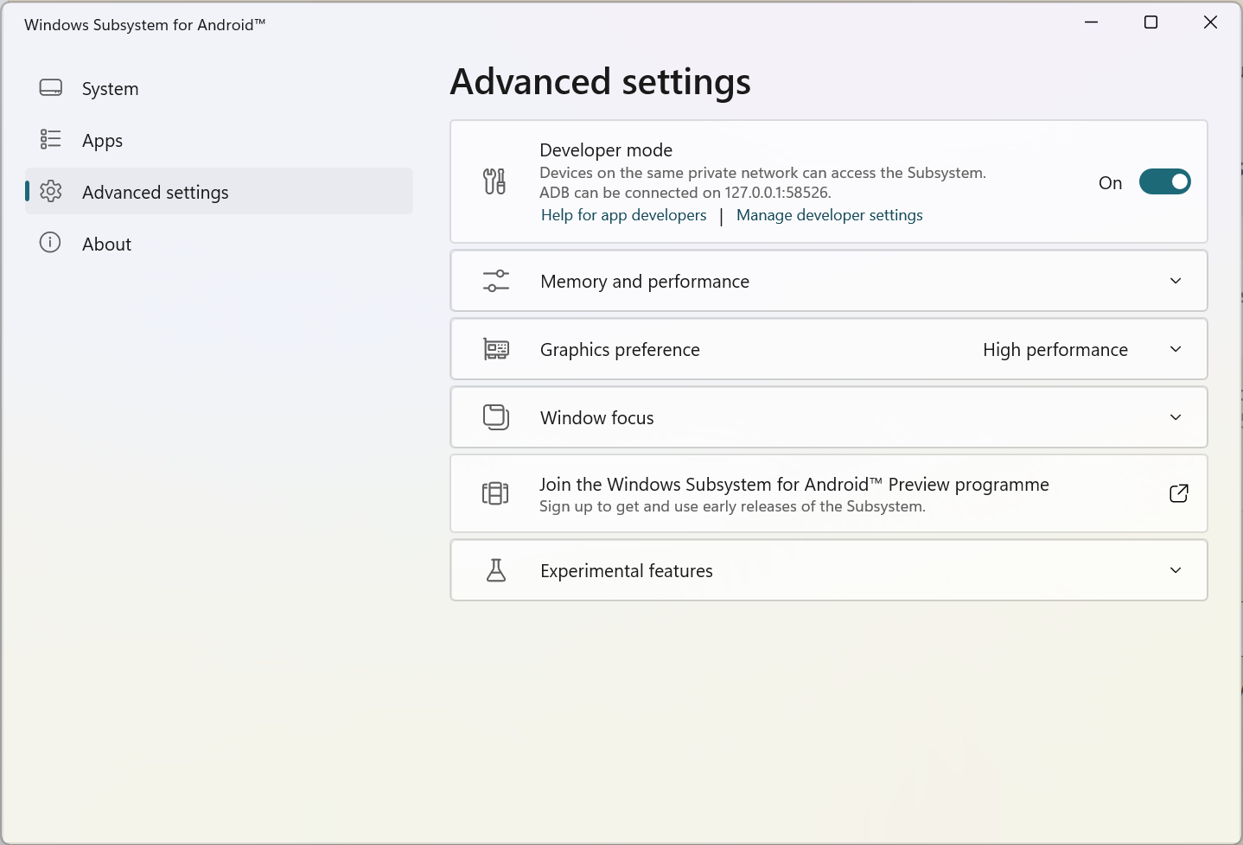This screenshot has height=845, width=1243.
Task: Select Advanced settings in the sidebar
Action: [220, 192]
